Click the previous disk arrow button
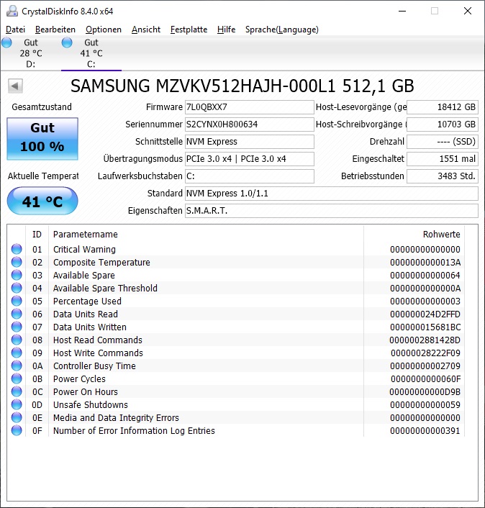485x508 pixels. click(x=15, y=86)
